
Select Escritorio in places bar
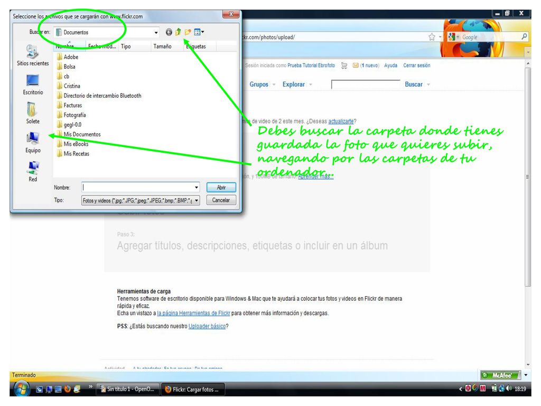point(33,85)
